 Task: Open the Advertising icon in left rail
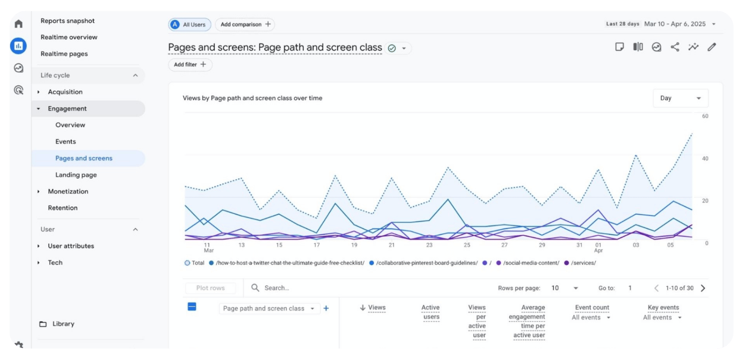19,90
